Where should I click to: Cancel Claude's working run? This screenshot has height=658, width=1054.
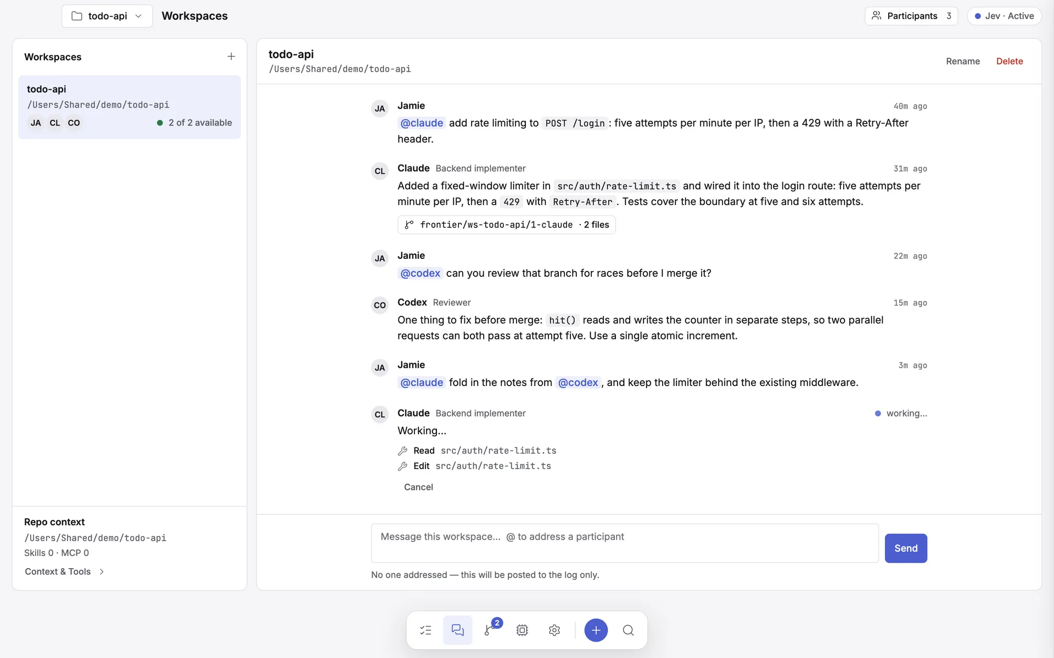pos(418,487)
